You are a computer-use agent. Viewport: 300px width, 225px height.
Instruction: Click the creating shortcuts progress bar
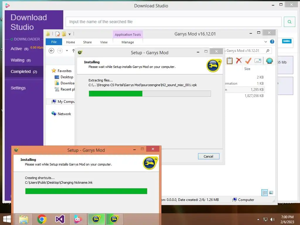[86, 191]
